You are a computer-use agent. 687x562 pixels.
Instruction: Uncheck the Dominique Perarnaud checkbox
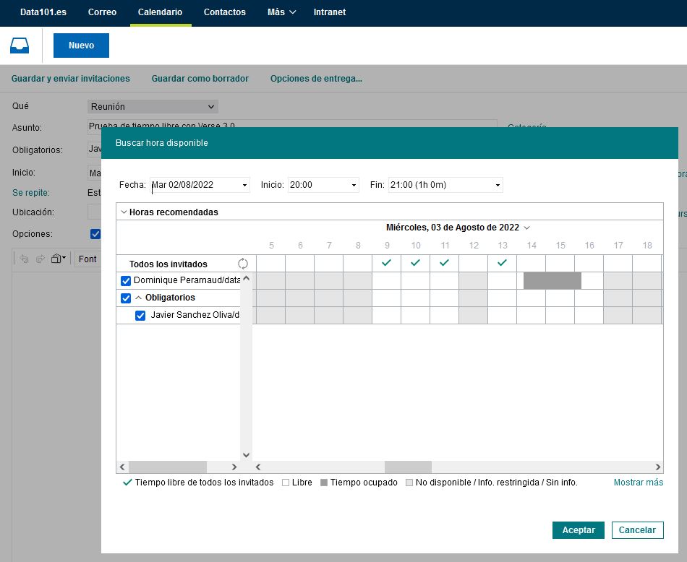pyautogui.click(x=126, y=281)
